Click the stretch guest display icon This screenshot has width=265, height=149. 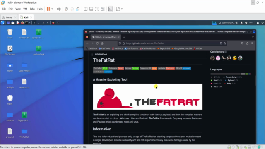pyautogui.click(x=118, y=9)
